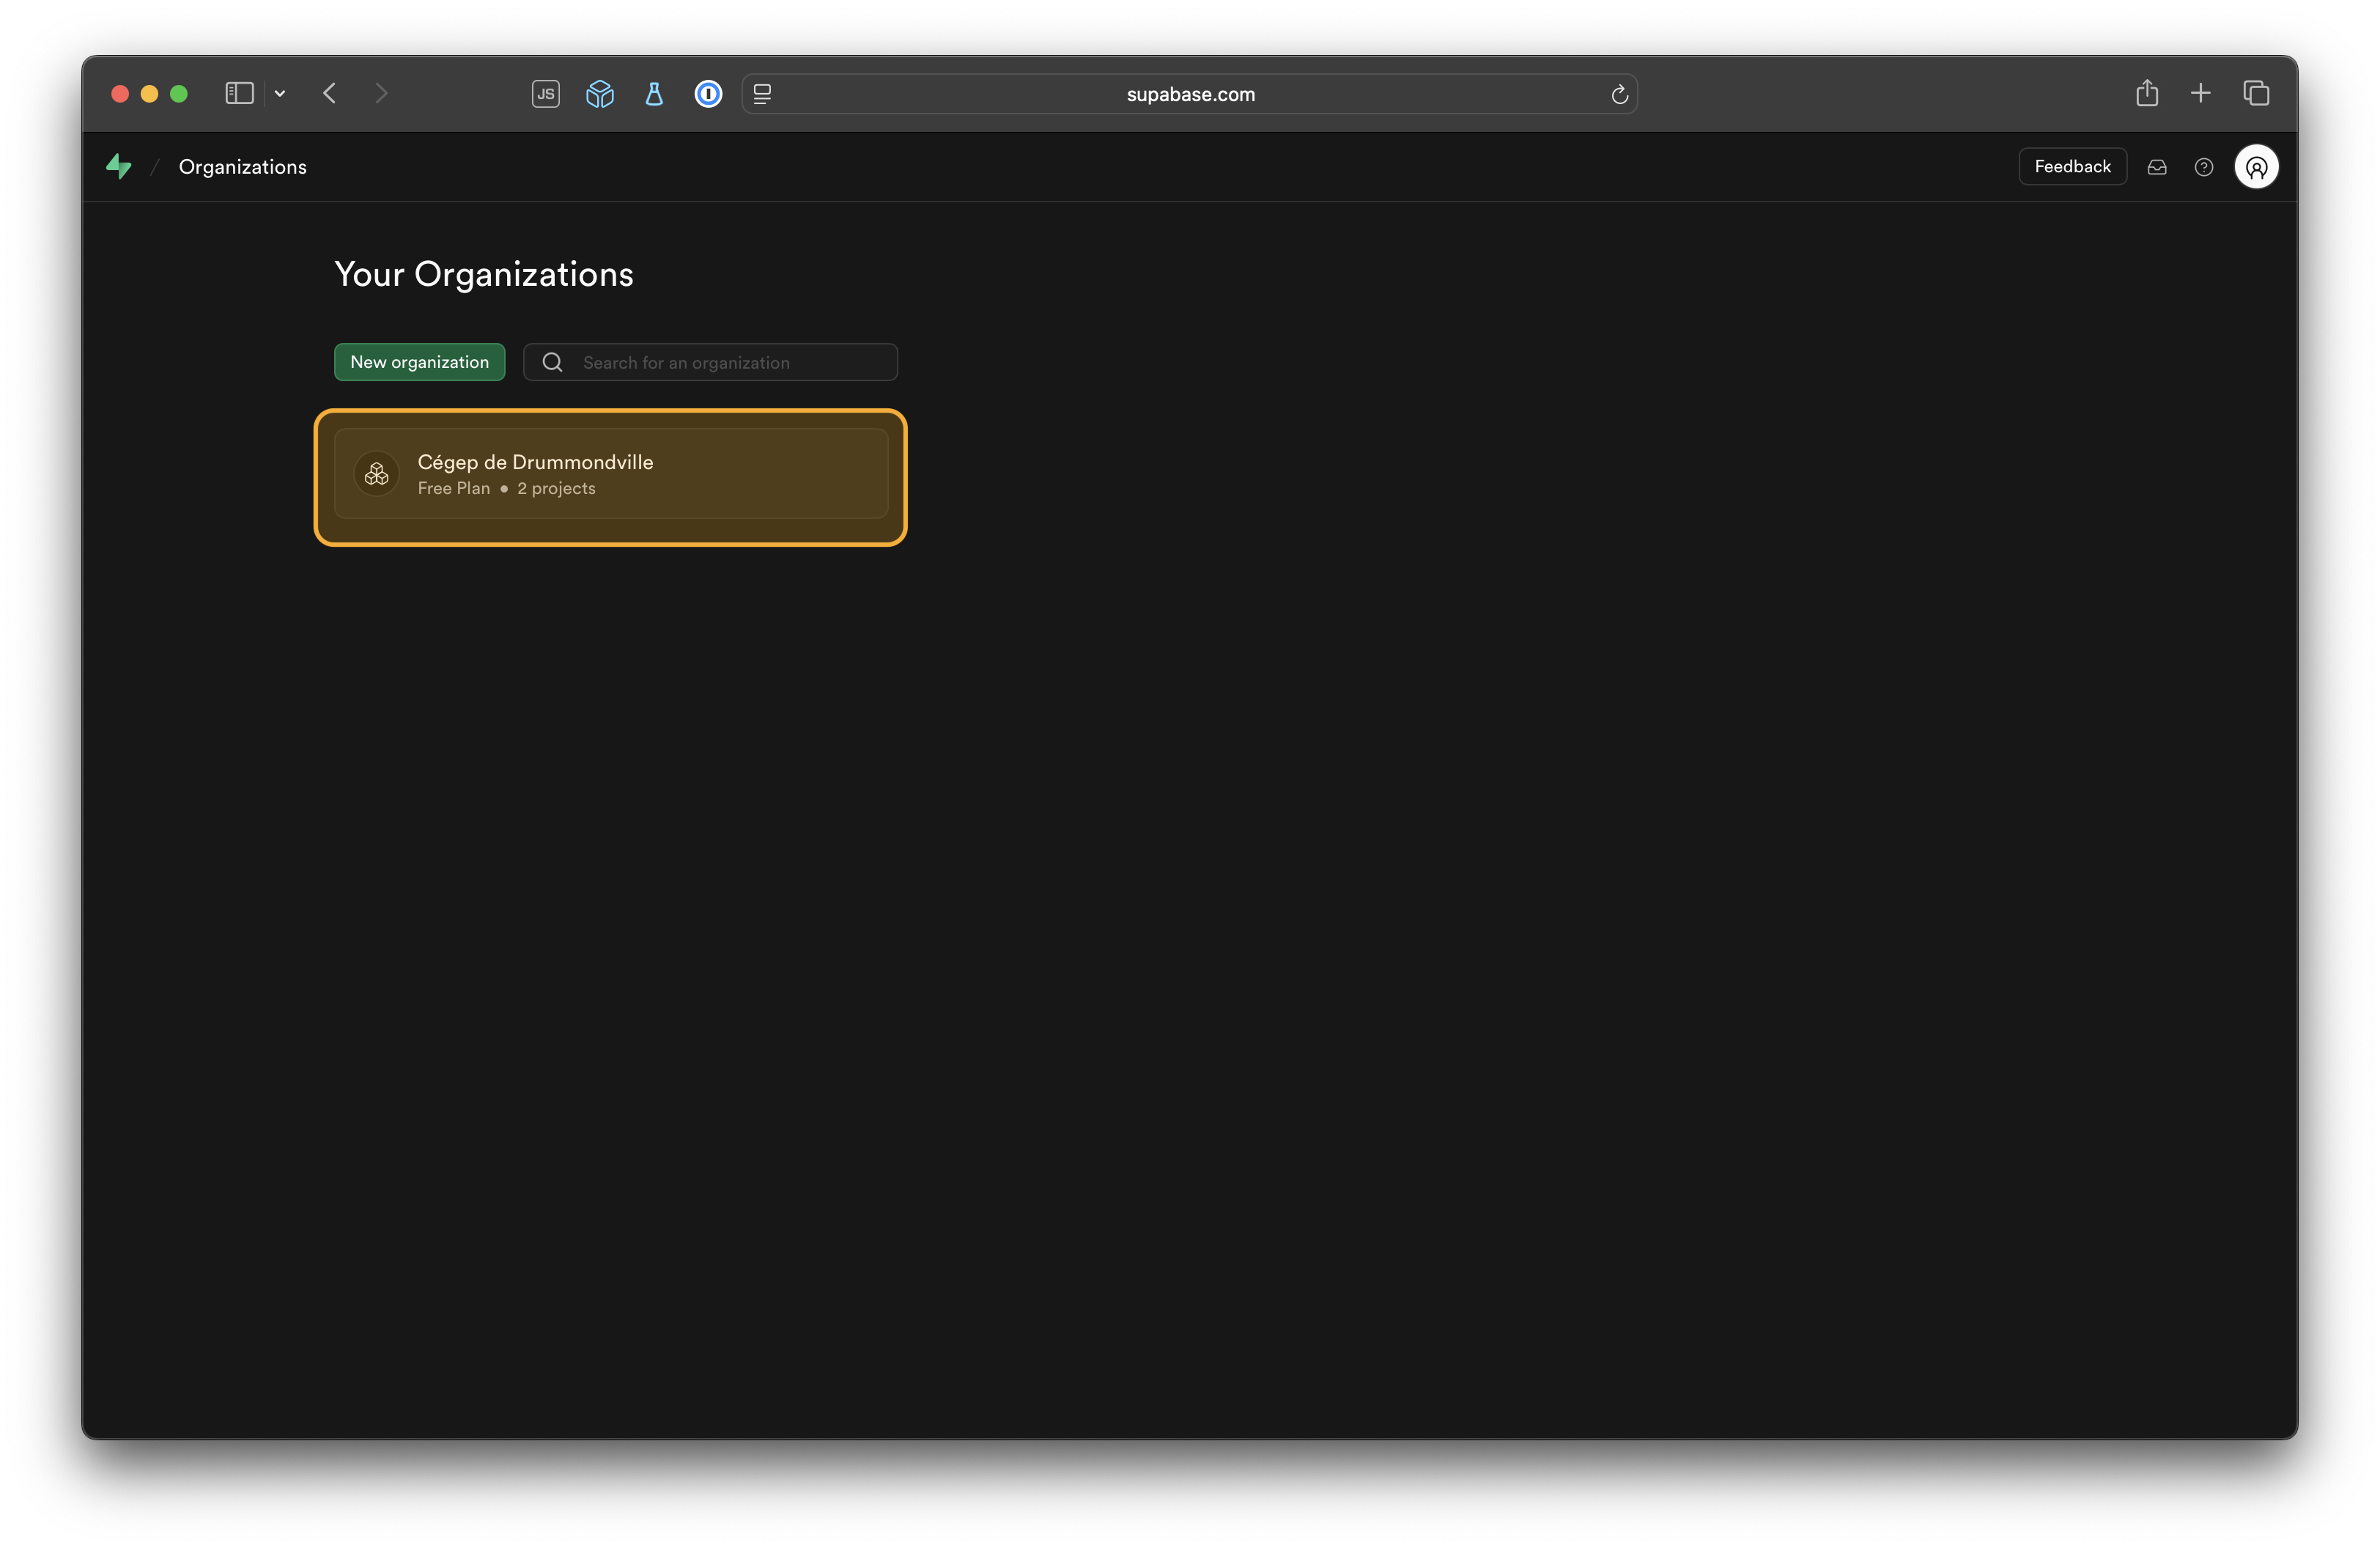Expand the sidebar tab group dropdown
Image resolution: width=2380 pixels, height=1548 pixels.
click(x=280, y=94)
